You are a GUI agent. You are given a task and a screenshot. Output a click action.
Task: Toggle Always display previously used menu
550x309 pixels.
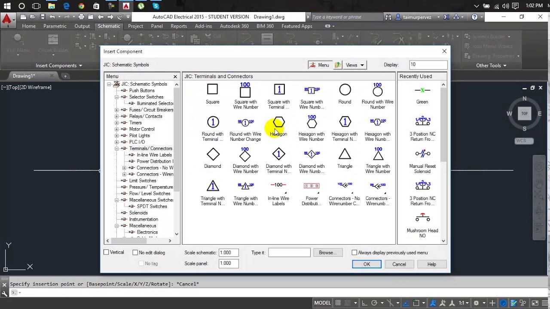(354, 253)
